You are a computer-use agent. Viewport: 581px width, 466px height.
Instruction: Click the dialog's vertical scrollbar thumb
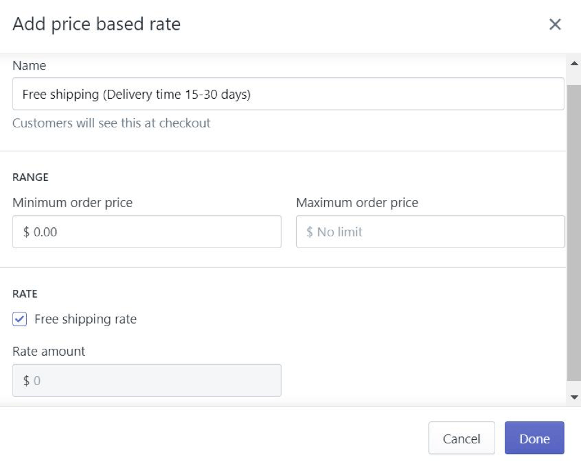574,232
